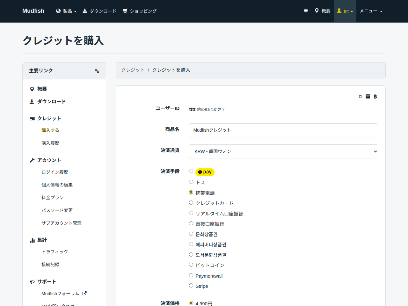Click the bar chart icon beside 集計
The image size is (408, 306).
tap(32, 240)
